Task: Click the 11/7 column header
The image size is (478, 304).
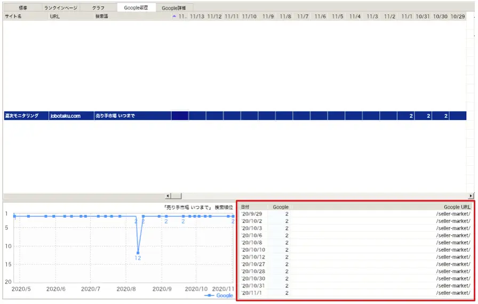Action: pos(302,17)
